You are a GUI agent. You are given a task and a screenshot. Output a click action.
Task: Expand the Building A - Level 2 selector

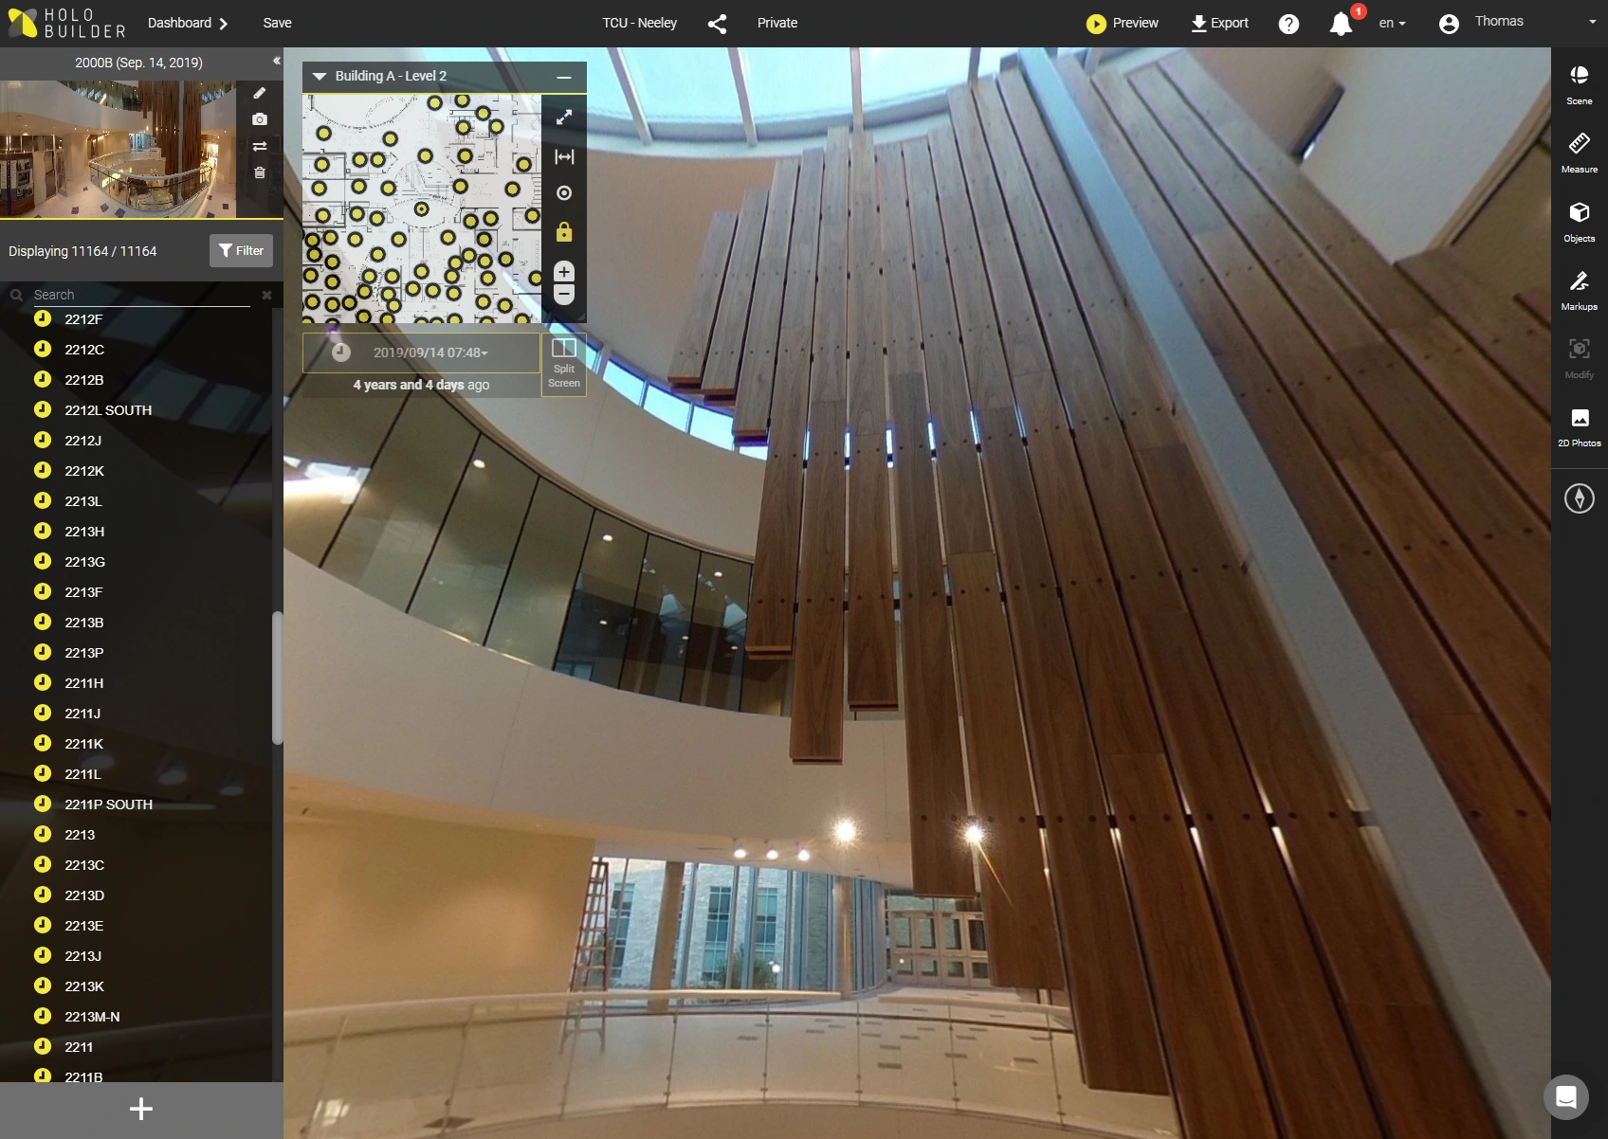[320, 76]
